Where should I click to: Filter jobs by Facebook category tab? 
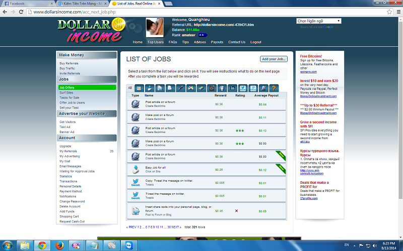(x=222, y=88)
